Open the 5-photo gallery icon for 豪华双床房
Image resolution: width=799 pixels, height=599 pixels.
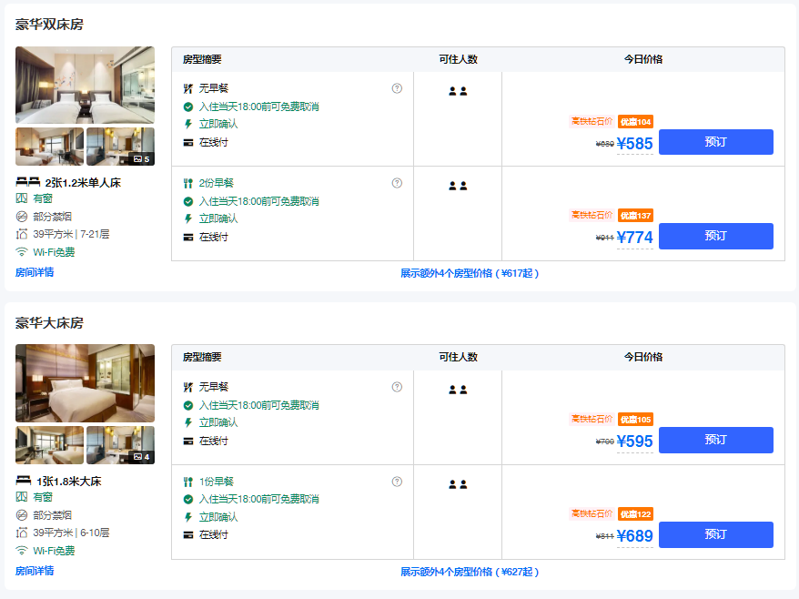click(141, 158)
